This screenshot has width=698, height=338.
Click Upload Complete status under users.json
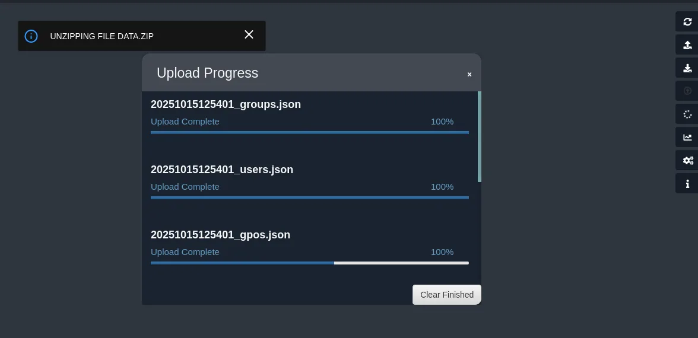pos(185,187)
